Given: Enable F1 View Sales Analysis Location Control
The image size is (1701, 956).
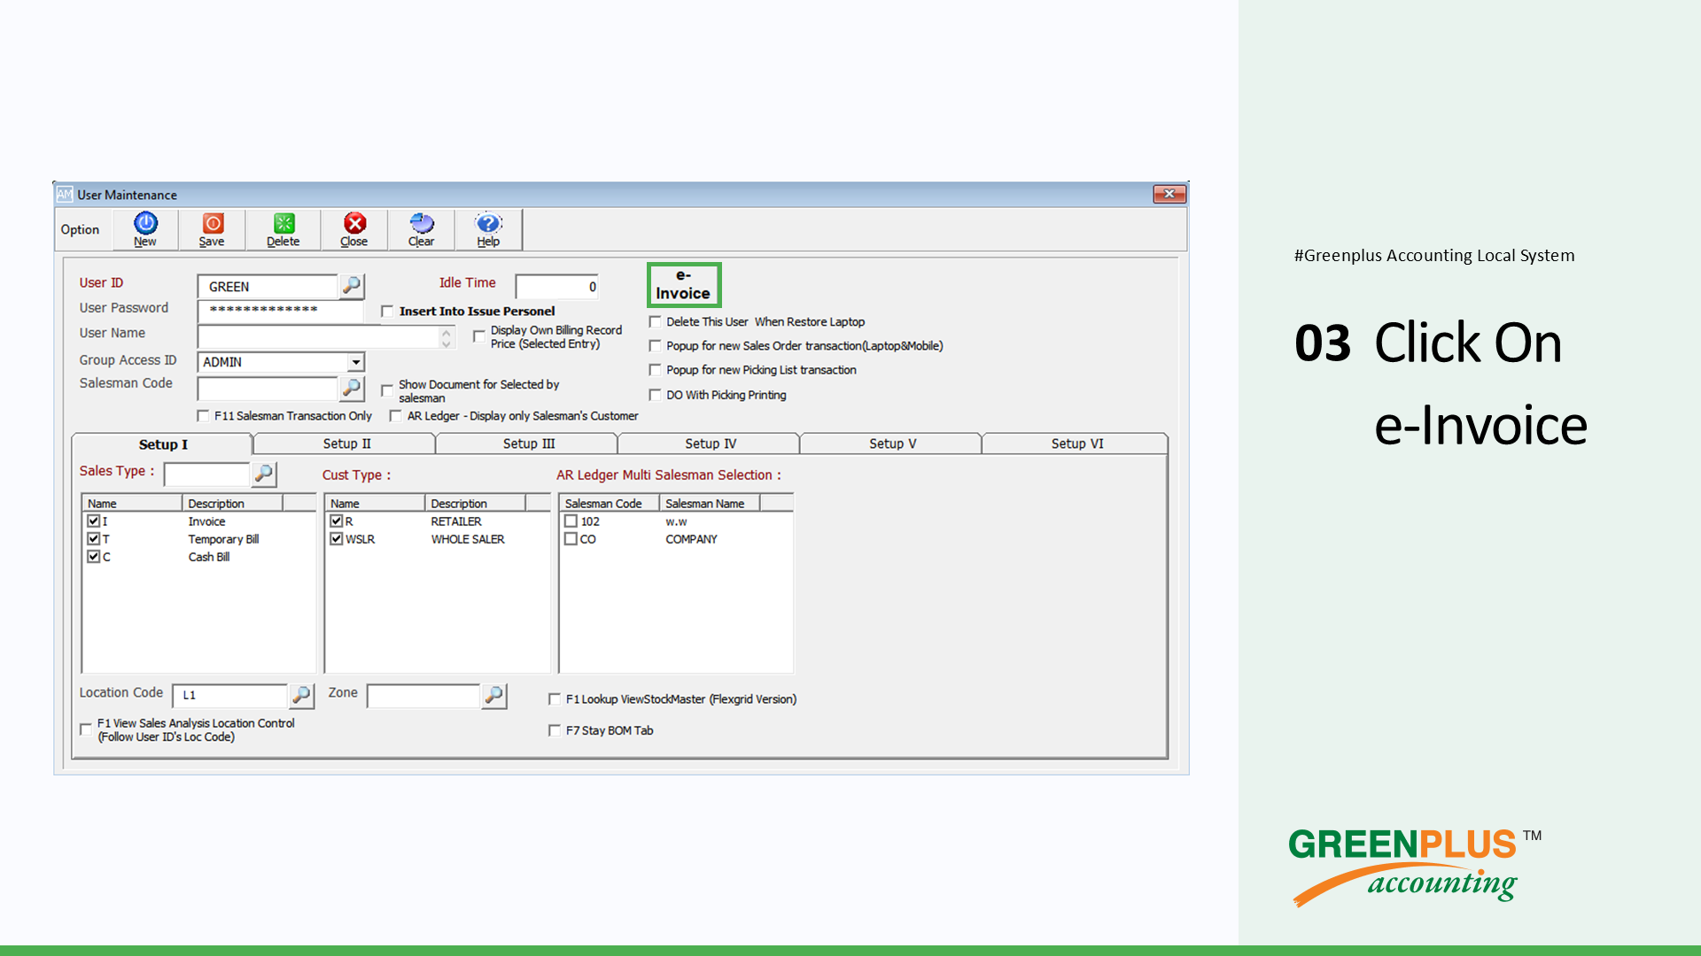Looking at the screenshot, I should tap(86, 729).
